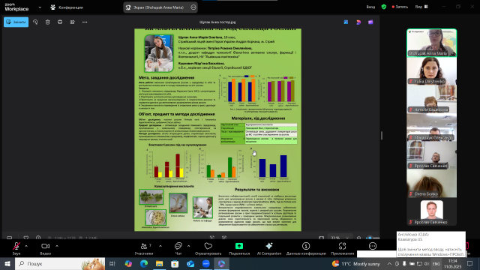Open AI Companion
The width and height of the screenshot is (480, 270).
pos(269,248)
